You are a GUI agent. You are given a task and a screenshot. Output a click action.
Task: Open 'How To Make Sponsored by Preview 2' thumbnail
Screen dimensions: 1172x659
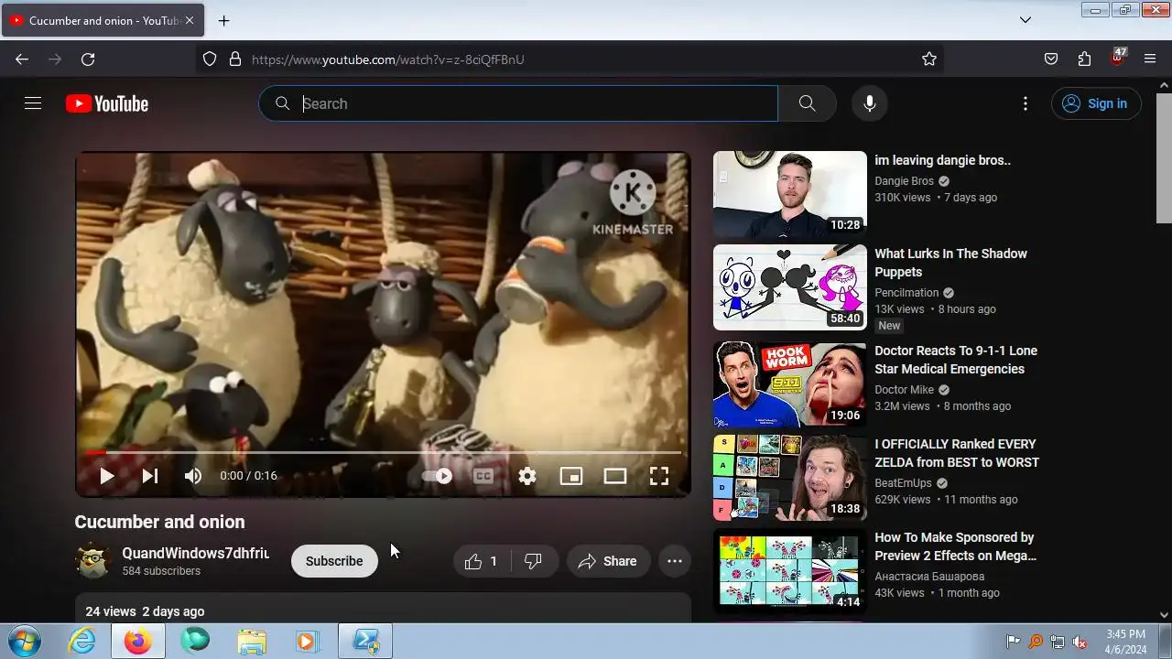[789, 571]
